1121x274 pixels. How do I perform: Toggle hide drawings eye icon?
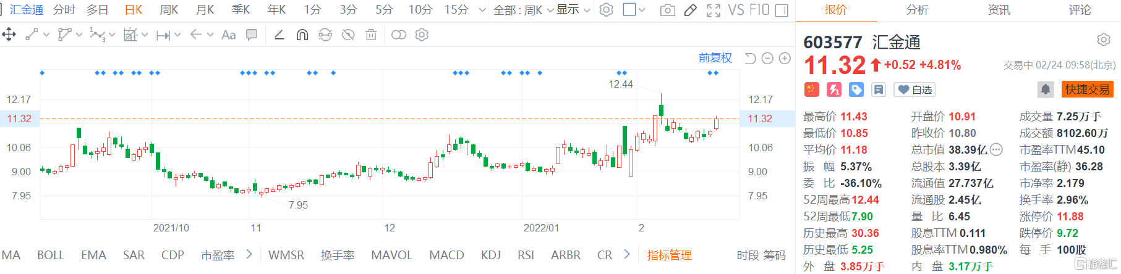pos(348,35)
